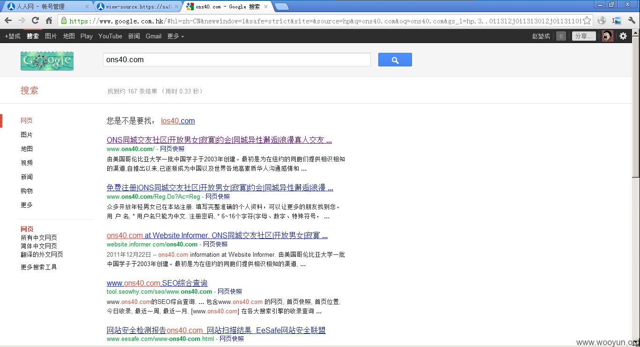Switch to the view-source tab

(138, 7)
